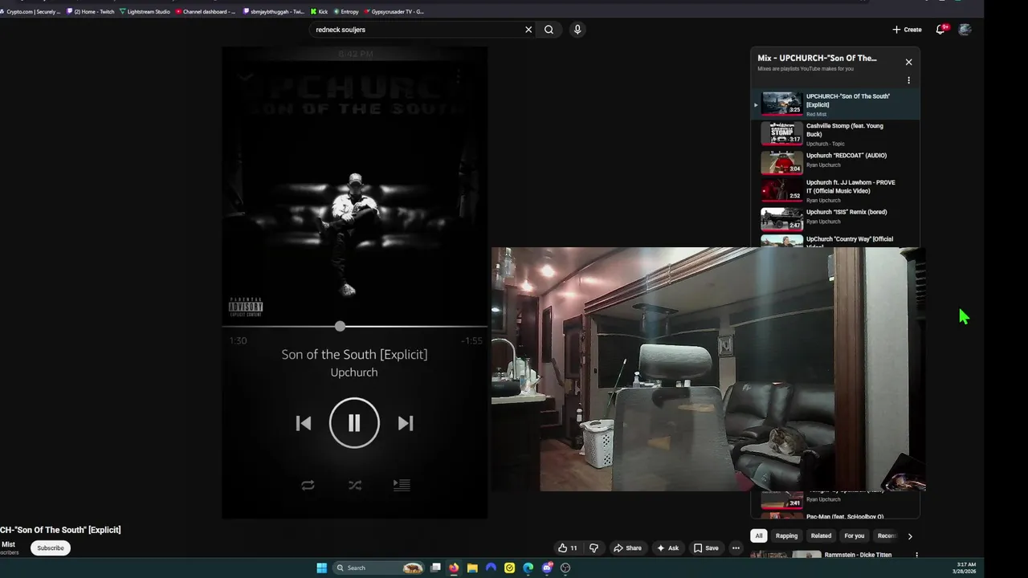The height and width of the screenshot is (578, 1028).
Task: Open the Home - Twitch bookmark
Action: pyautogui.click(x=91, y=11)
